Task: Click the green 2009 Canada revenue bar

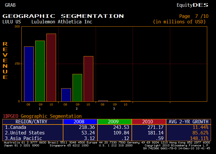Action: (40, 71)
